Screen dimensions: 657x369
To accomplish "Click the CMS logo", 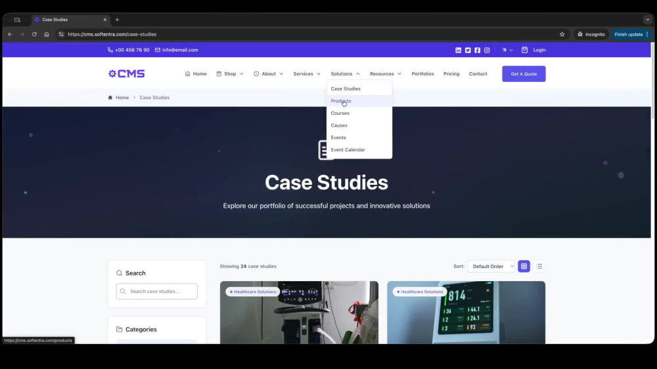I will click(x=127, y=73).
